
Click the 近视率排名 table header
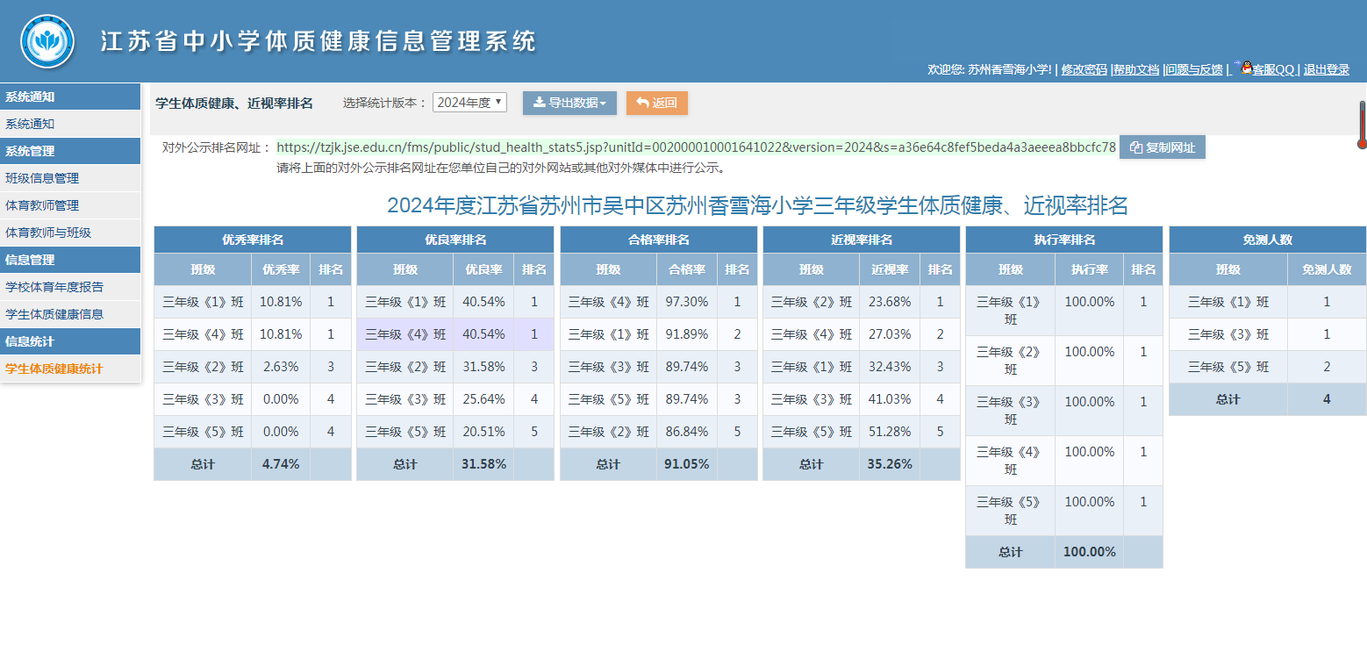(x=862, y=240)
